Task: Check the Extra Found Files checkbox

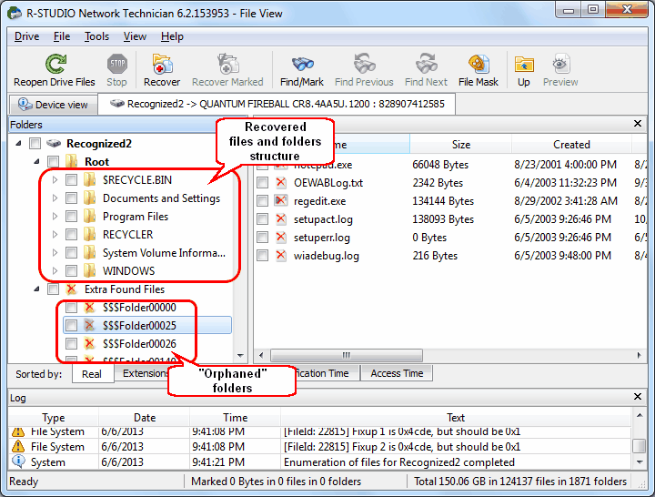Action: click(x=54, y=289)
